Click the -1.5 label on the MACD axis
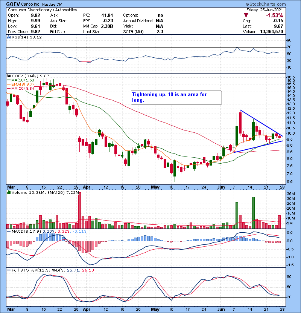The width and height of the screenshot is (301, 313). pos(290,265)
